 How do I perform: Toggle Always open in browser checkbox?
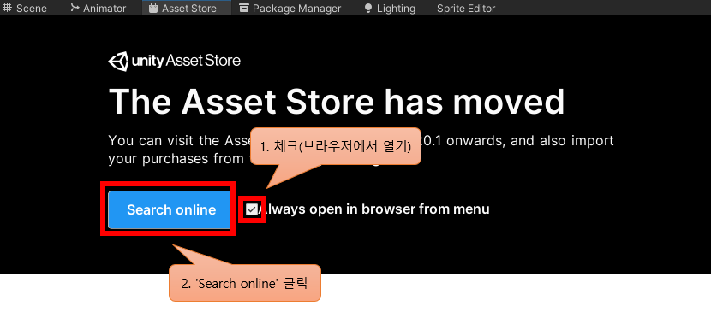tap(251, 209)
